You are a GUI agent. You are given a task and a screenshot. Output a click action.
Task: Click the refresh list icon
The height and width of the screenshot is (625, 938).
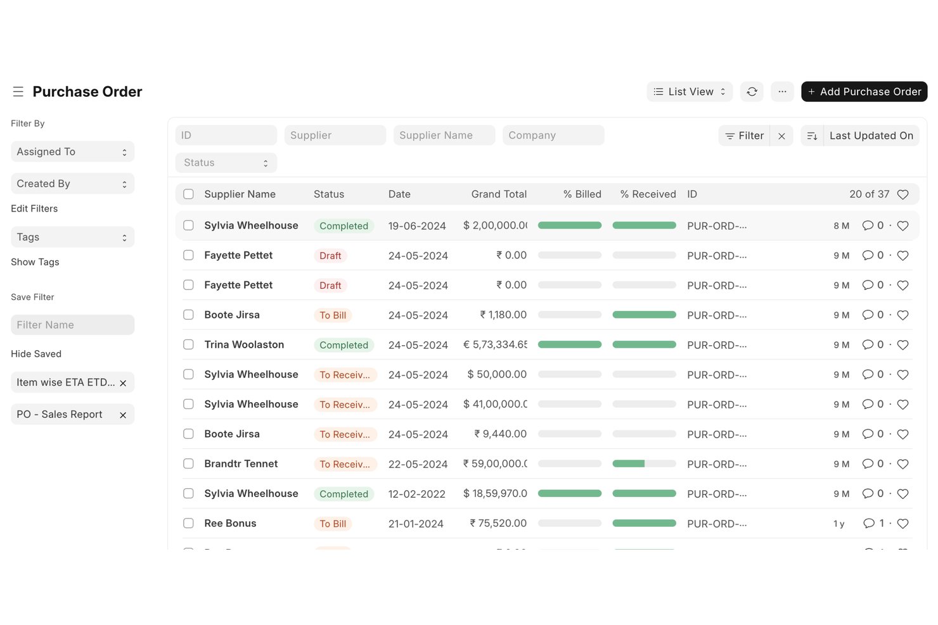752,92
